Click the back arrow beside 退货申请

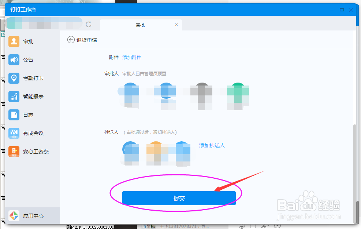point(71,40)
